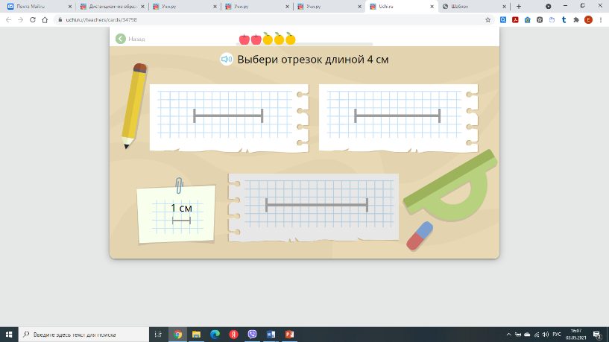Show hidden system tray icons
This screenshot has height=342, width=609.
[x=509, y=335]
